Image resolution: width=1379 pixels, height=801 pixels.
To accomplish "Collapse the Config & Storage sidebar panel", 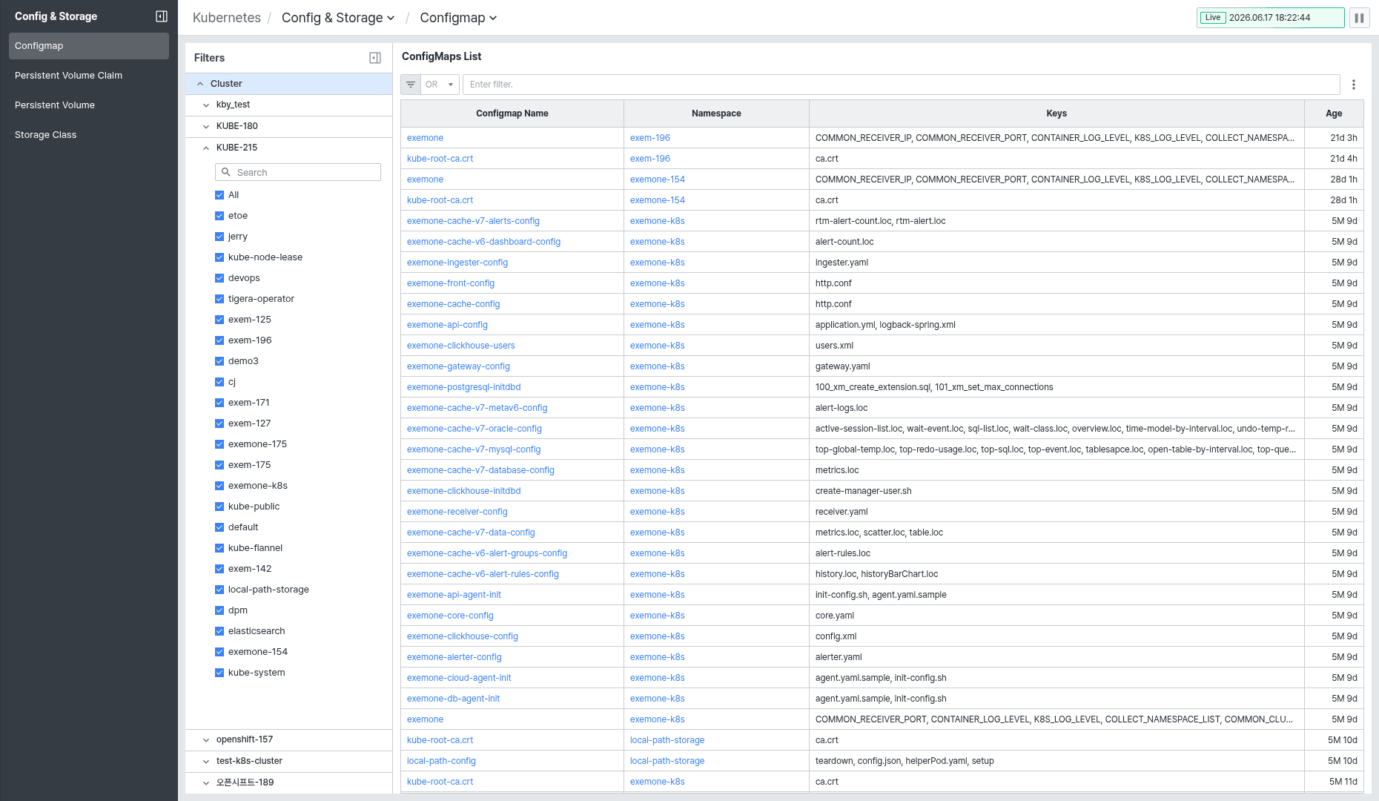I will pyautogui.click(x=162, y=16).
